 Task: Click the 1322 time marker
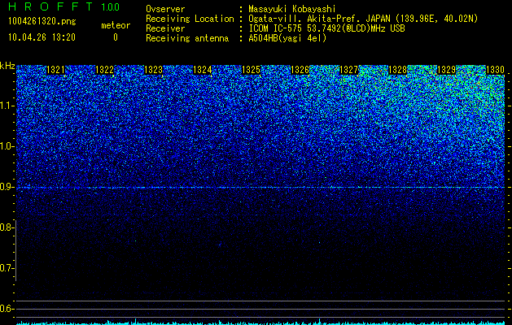pyautogui.click(x=104, y=70)
